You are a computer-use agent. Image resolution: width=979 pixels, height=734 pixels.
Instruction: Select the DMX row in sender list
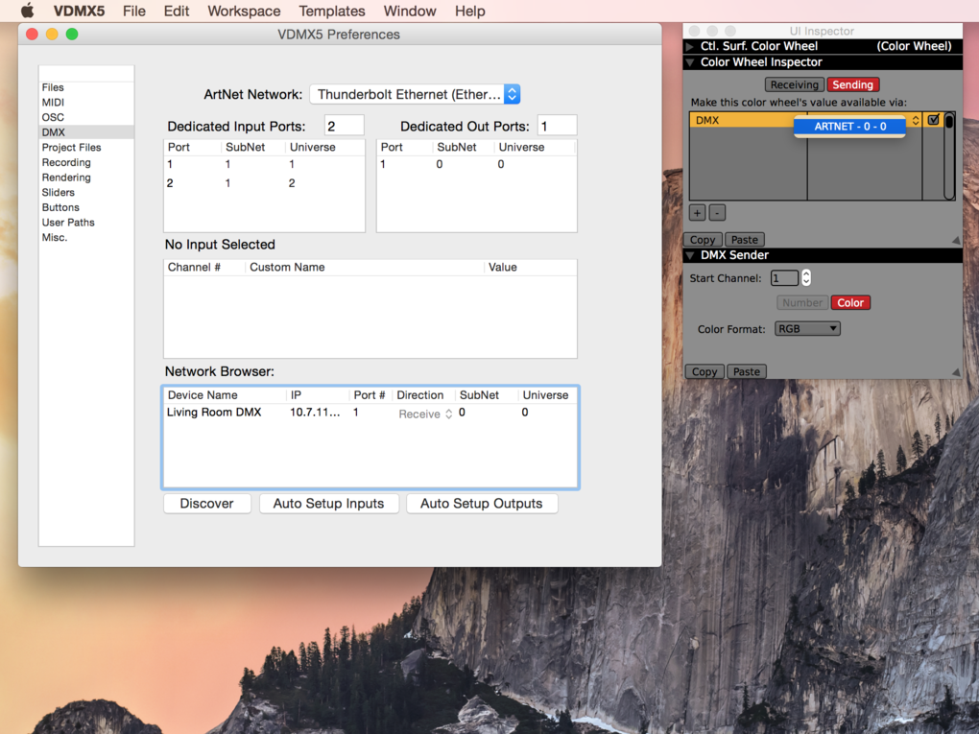[x=742, y=120]
